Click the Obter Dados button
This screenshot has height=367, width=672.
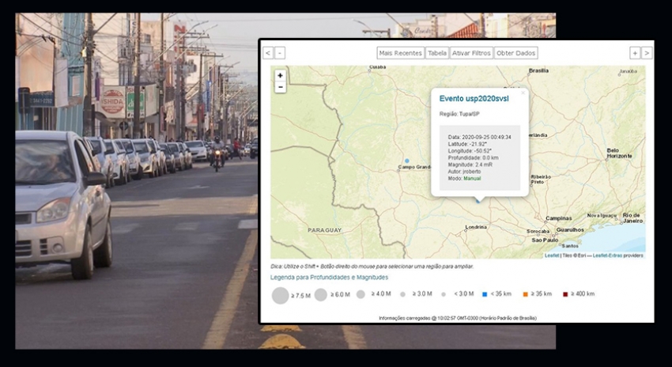tap(515, 53)
